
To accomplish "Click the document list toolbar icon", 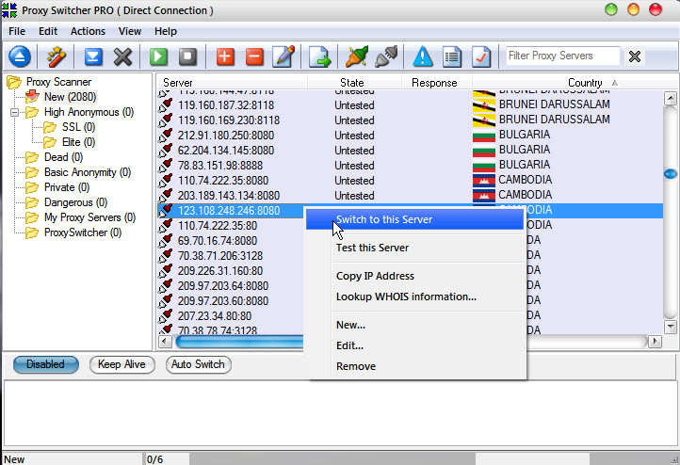I will pyautogui.click(x=452, y=56).
